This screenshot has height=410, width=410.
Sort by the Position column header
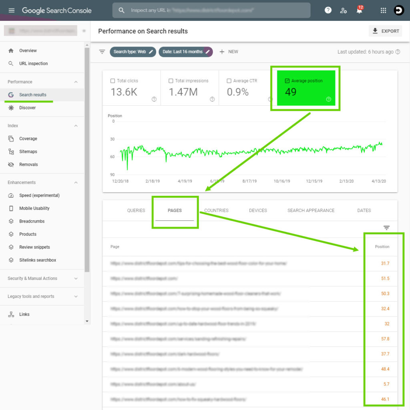click(382, 247)
